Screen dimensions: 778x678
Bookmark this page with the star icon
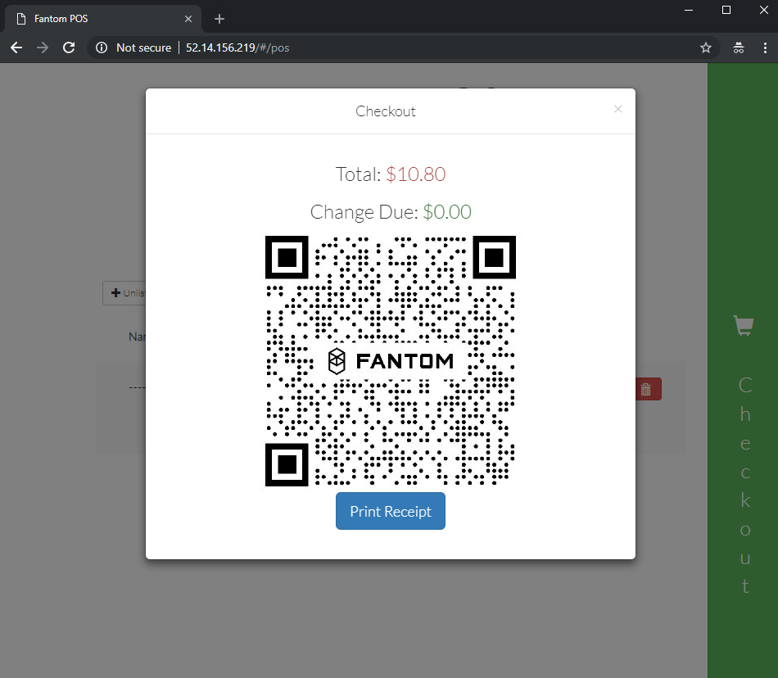(x=706, y=47)
